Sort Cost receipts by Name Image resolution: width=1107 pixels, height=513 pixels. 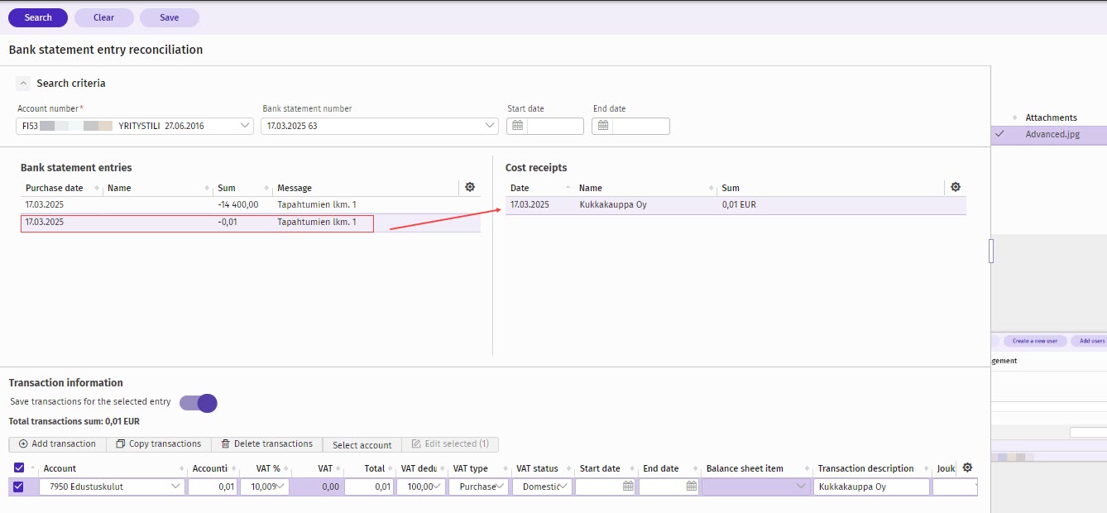point(712,189)
